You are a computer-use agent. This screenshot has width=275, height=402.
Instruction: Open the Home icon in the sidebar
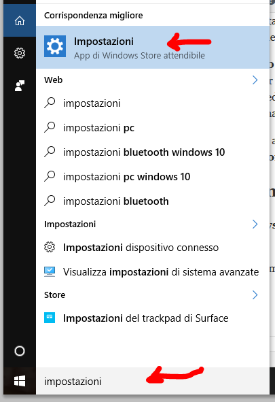20,20
